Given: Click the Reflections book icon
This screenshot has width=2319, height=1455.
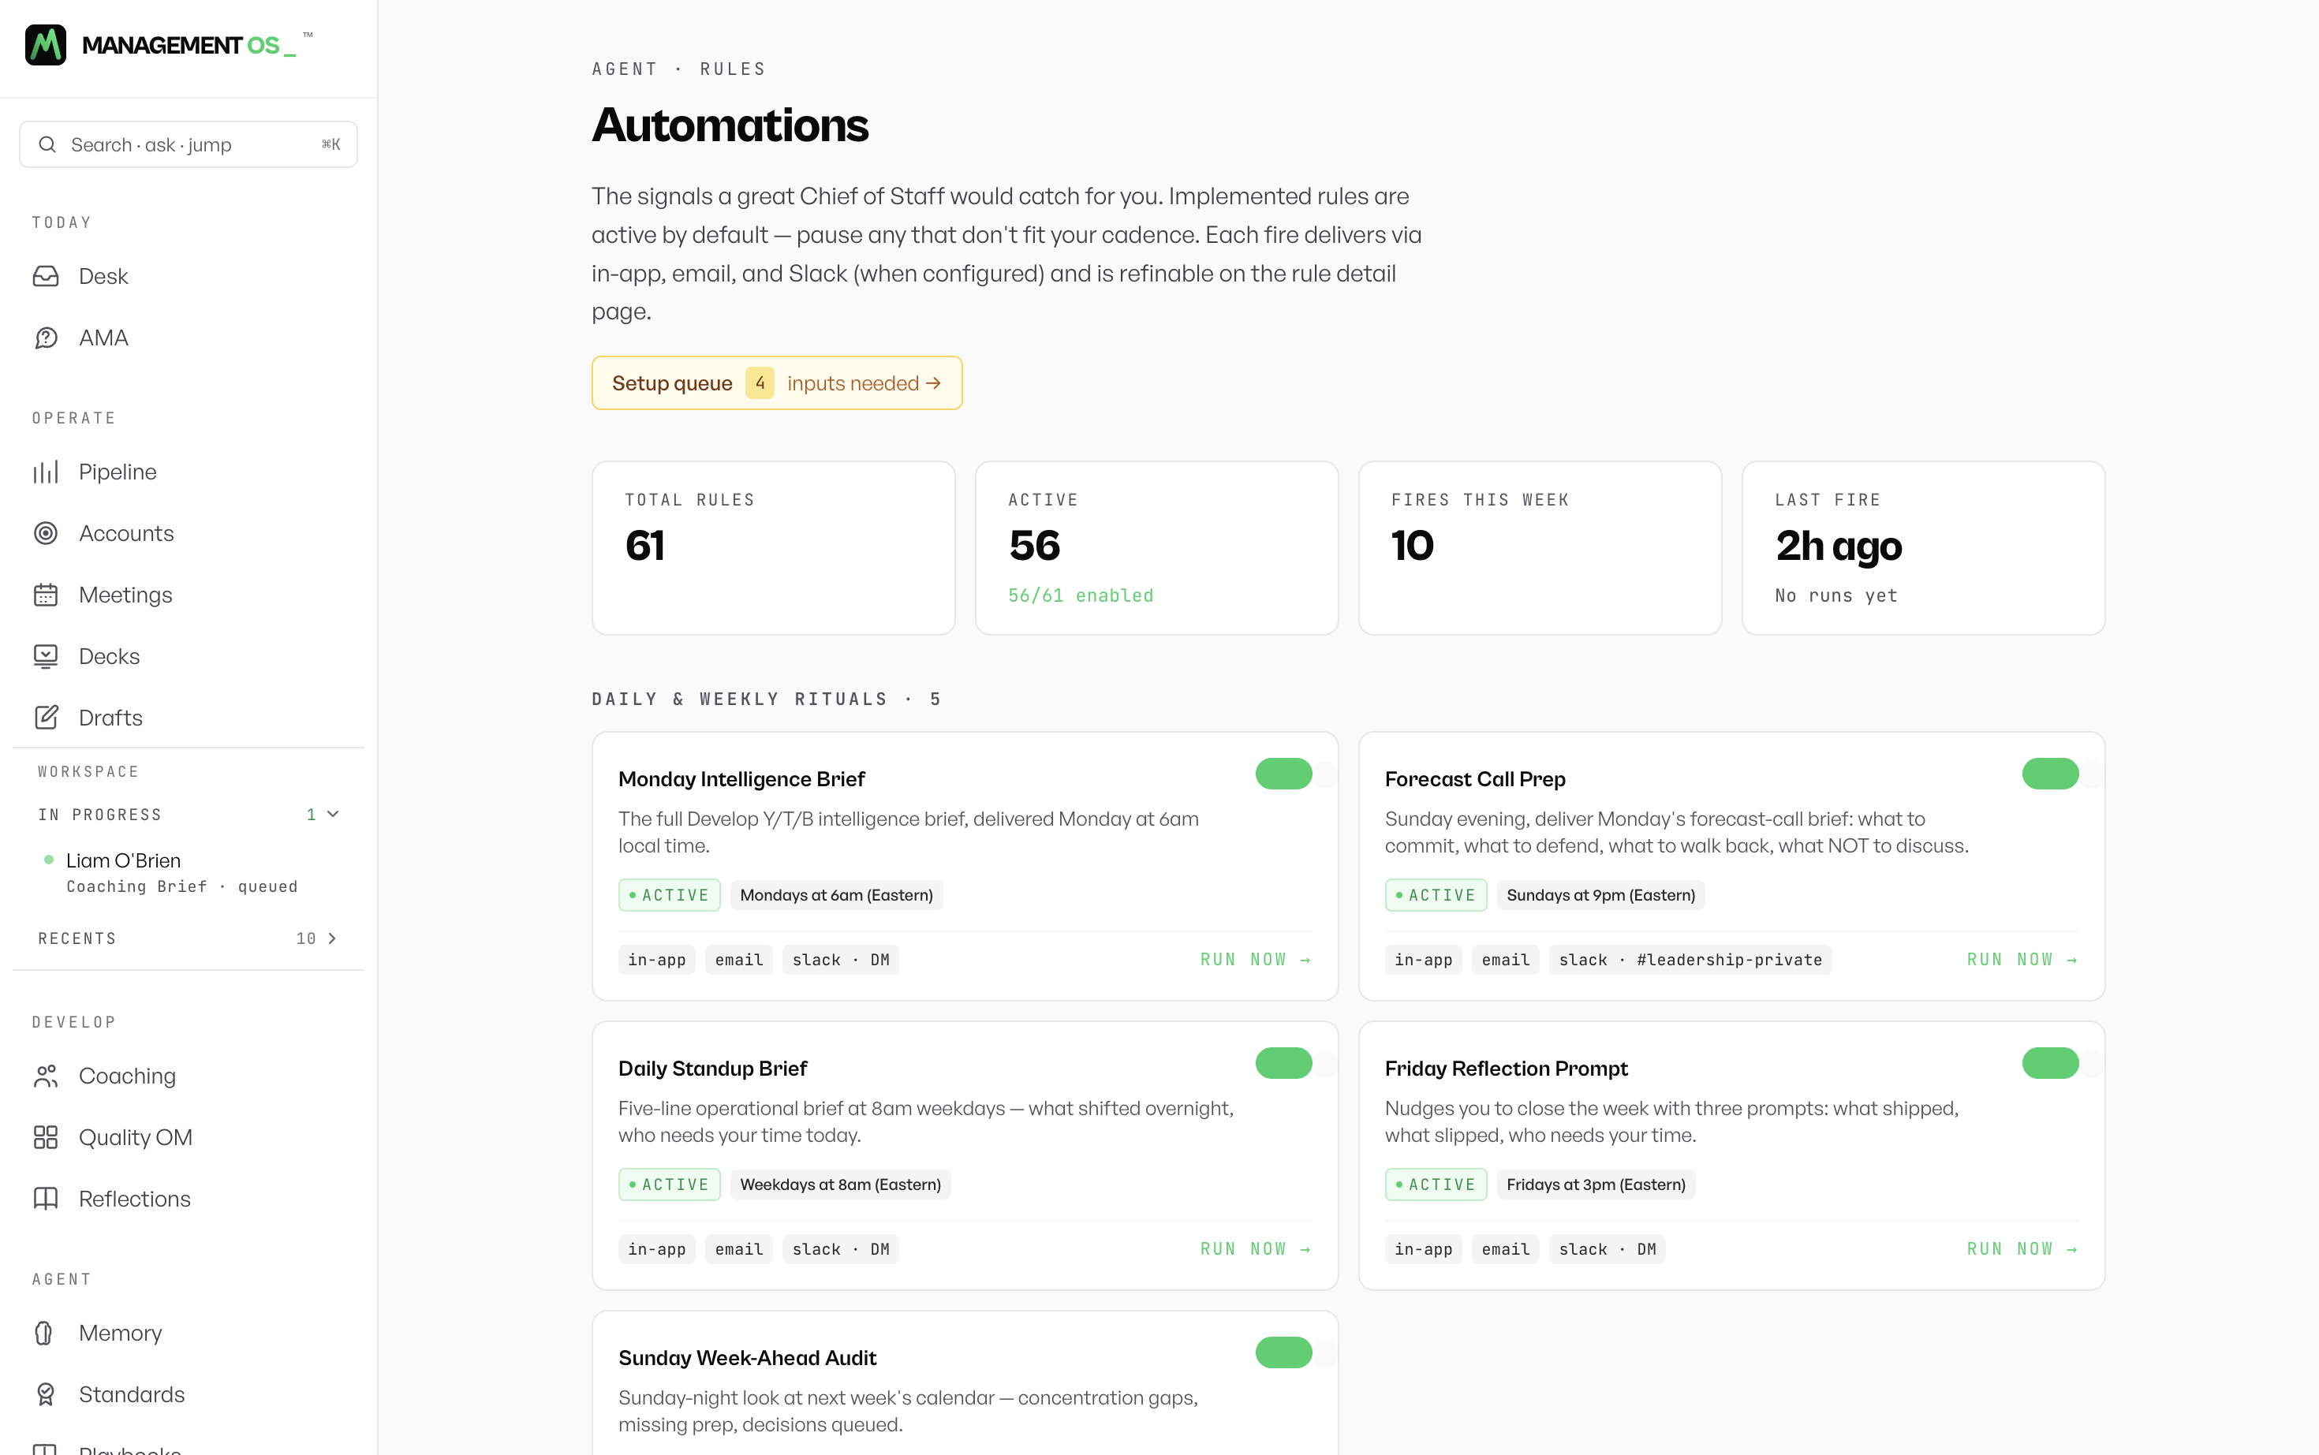Looking at the screenshot, I should point(45,1199).
